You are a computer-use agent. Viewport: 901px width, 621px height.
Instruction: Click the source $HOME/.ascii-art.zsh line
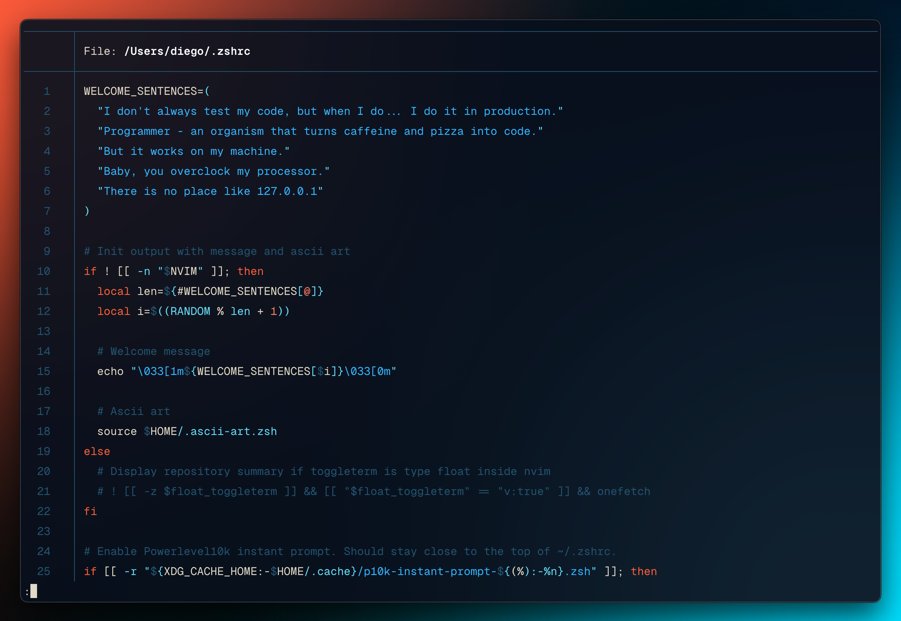pyautogui.click(x=187, y=432)
